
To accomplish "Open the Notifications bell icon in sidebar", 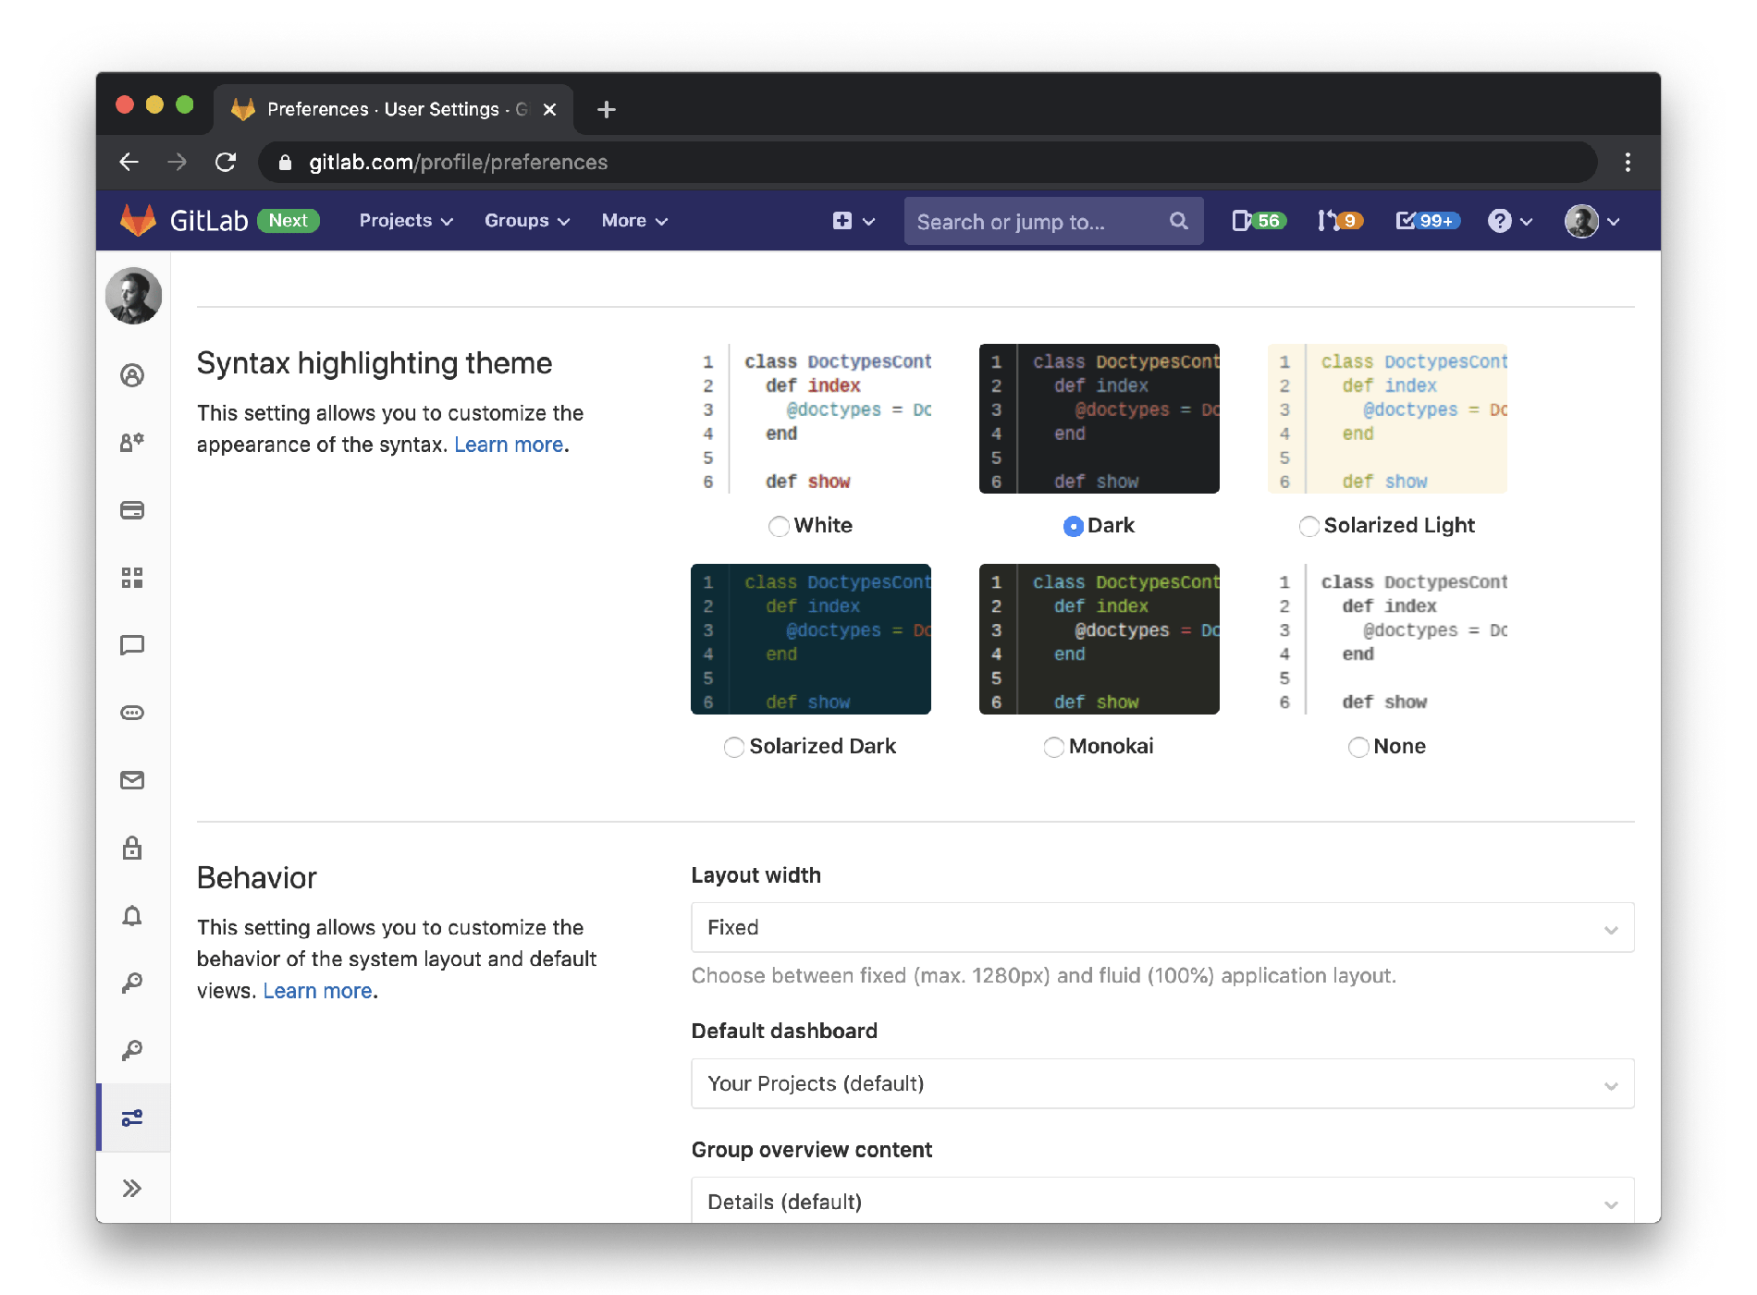I will pyautogui.click(x=132, y=915).
